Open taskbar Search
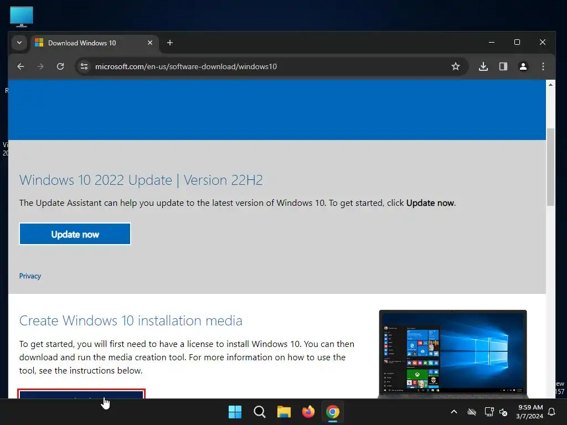This screenshot has width=567, height=425. tap(260, 412)
